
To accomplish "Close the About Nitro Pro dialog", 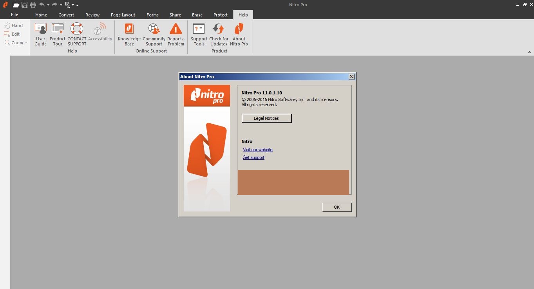I will pyautogui.click(x=352, y=77).
